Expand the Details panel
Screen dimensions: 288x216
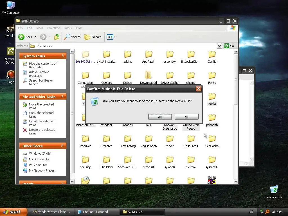click(x=62, y=183)
